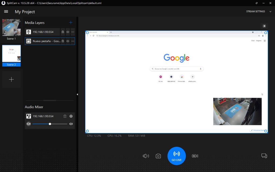Toggle visibility of Nueva pestaña layer

point(68,41)
